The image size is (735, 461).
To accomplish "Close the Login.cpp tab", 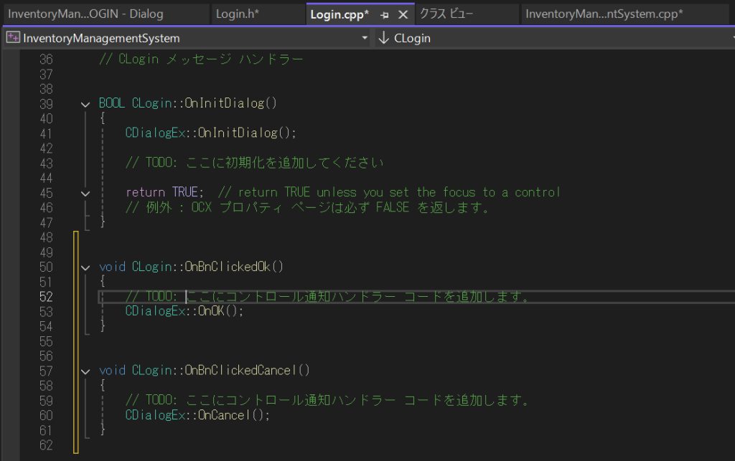I will pyautogui.click(x=403, y=14).
